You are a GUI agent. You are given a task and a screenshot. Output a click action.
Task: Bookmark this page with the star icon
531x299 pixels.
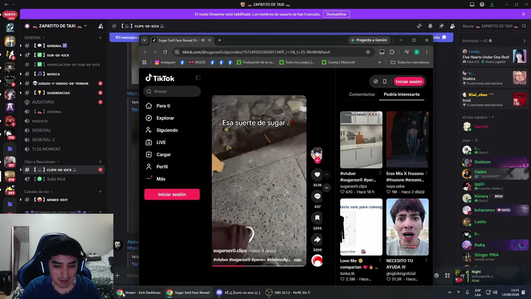[368, 52]
